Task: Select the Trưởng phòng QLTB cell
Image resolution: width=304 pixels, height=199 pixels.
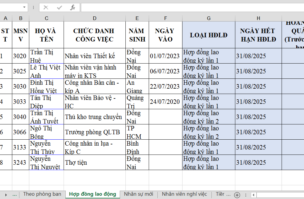Action: click(95, 132)
